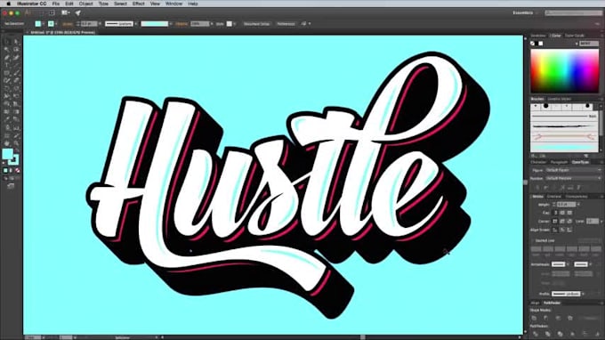605x340 pixels.
Task: Switch to the Align tab
Action: pyautogui.click(x=535, y=303)
